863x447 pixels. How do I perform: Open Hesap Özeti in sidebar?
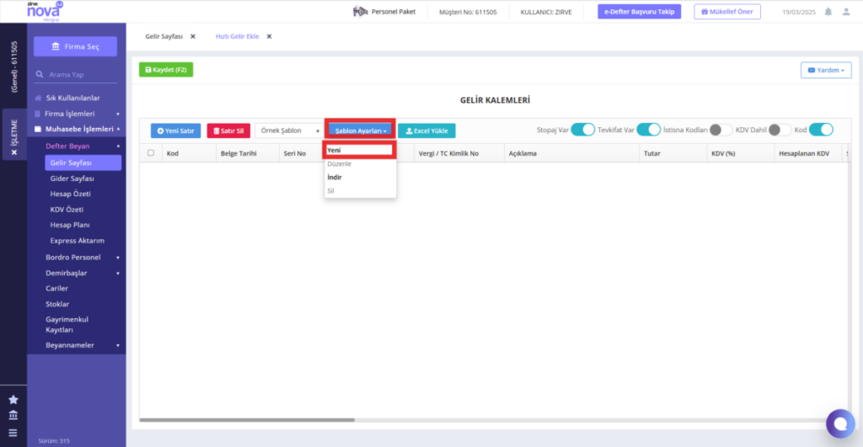[71, 194]
